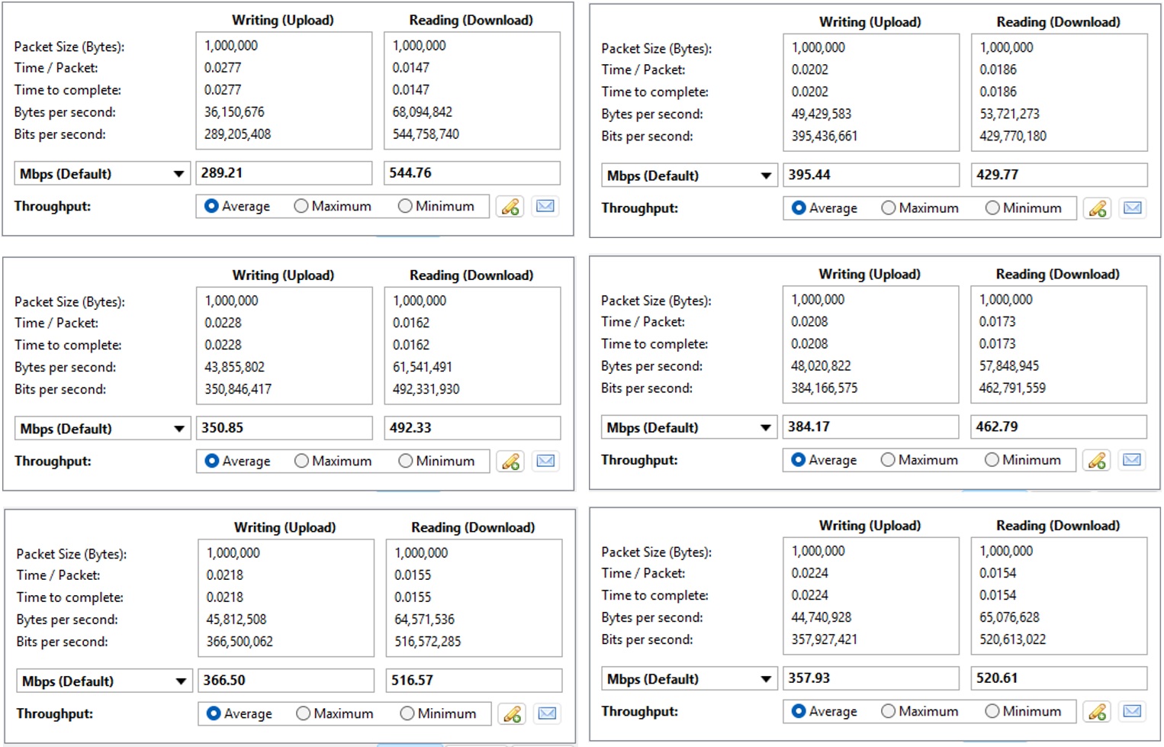Click pencil icon in the 366.50 Mbps panel

pos(512,714)
